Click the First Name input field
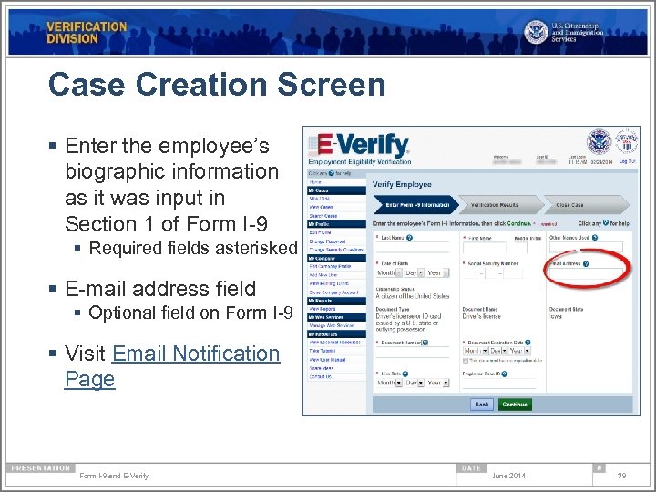The width and height of the screenshot is (656, 492). point(485,247)
